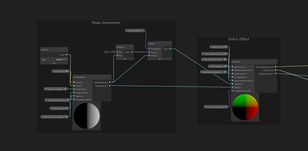This screenshot has width=308, height=151.
Task: Select the Band Speed(1) property pill
Action: [59, 108]
